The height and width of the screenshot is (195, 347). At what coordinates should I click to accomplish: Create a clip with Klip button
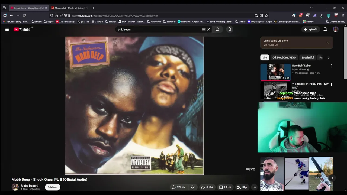(242, 187)
